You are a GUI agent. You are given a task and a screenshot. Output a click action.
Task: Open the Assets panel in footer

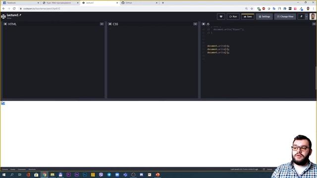[13, 169]
